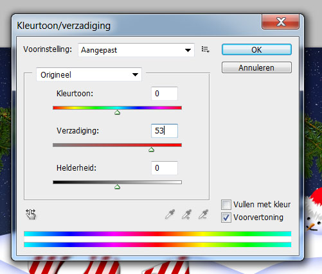Select the subtract-from-sample eyedropper with minus
322x274 pixels.
pyautogui.click(x=203, y=214)
